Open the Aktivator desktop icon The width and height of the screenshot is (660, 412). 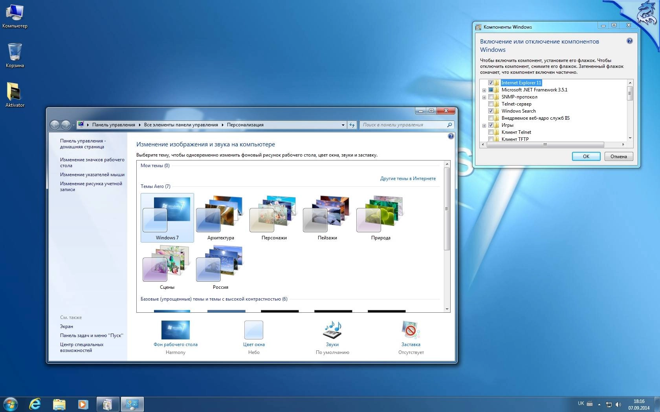[x=15, y=95]
